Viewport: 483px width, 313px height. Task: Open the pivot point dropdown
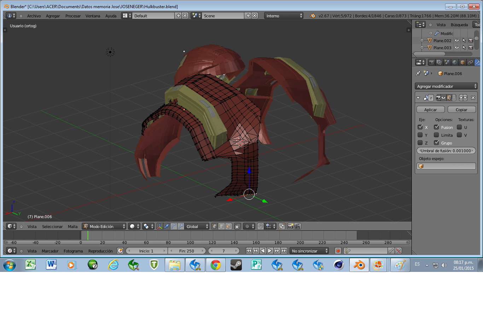(x=148, y=226)
